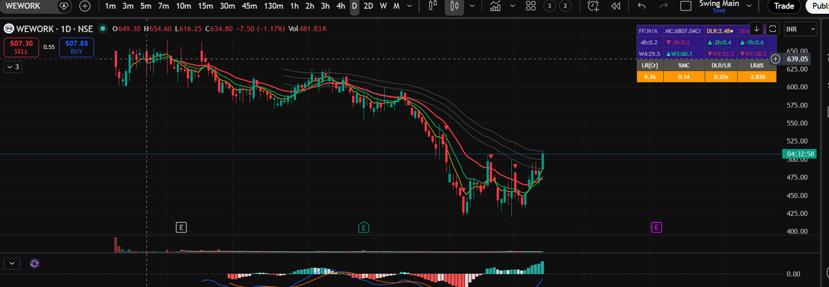This screenshot has height=287, width=829.
Task: Click the green market status dot
Action: [x=103, y=29]
